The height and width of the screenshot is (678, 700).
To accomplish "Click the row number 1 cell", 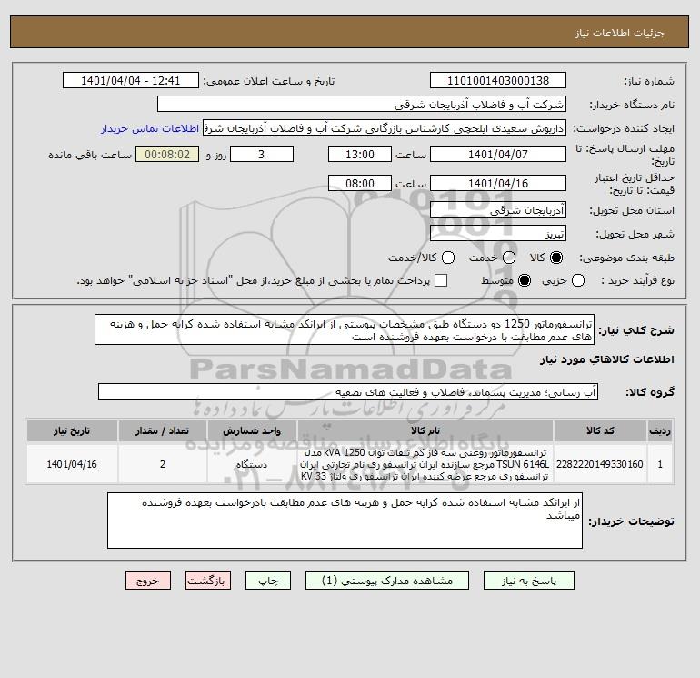I will tap(660, 464).
